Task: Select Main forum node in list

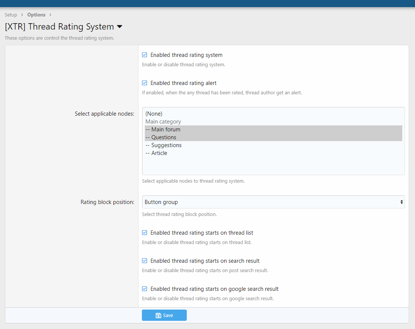Action: coord(166,130)
